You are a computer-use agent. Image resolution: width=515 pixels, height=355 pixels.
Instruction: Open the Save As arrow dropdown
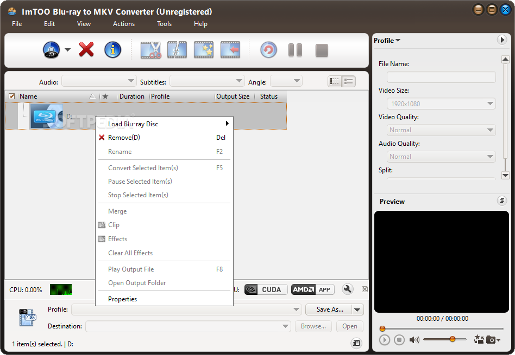tap(357, 309)
